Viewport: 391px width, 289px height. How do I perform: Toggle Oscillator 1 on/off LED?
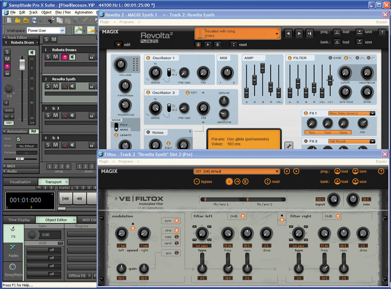(148, 58)
